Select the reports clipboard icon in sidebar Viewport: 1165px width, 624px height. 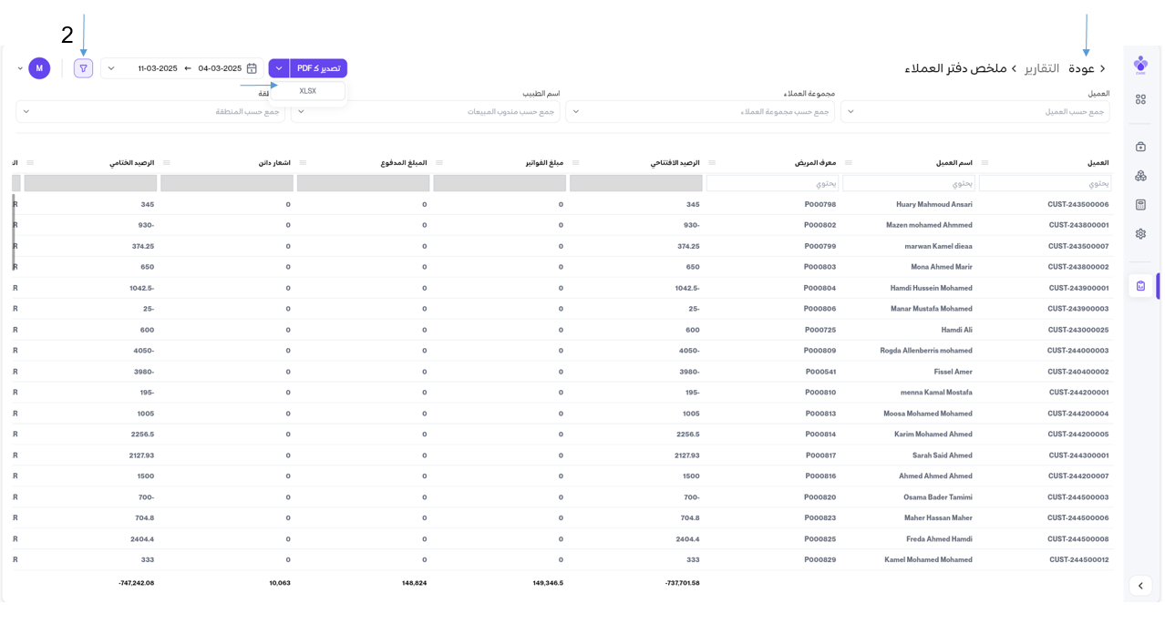tap(1140, 286)
